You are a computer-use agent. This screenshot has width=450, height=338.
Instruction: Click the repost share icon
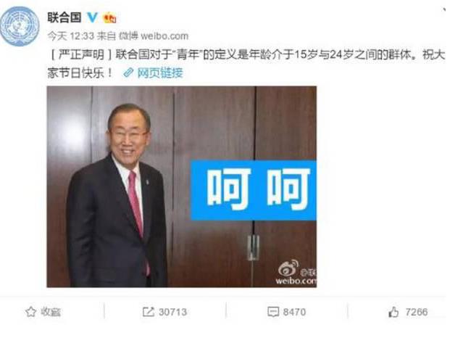[x=149, y=312]
